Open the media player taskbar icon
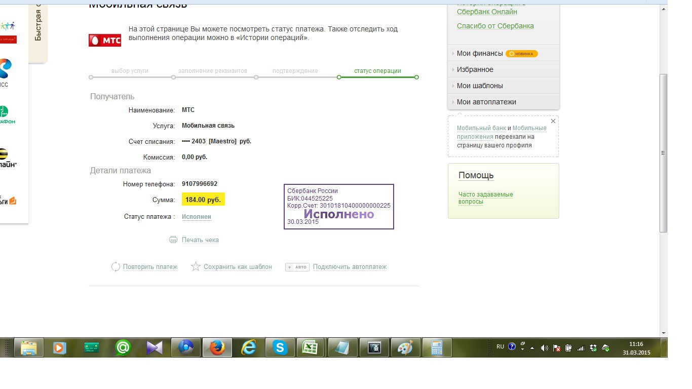The image size is (692, 389). [60, 347]
